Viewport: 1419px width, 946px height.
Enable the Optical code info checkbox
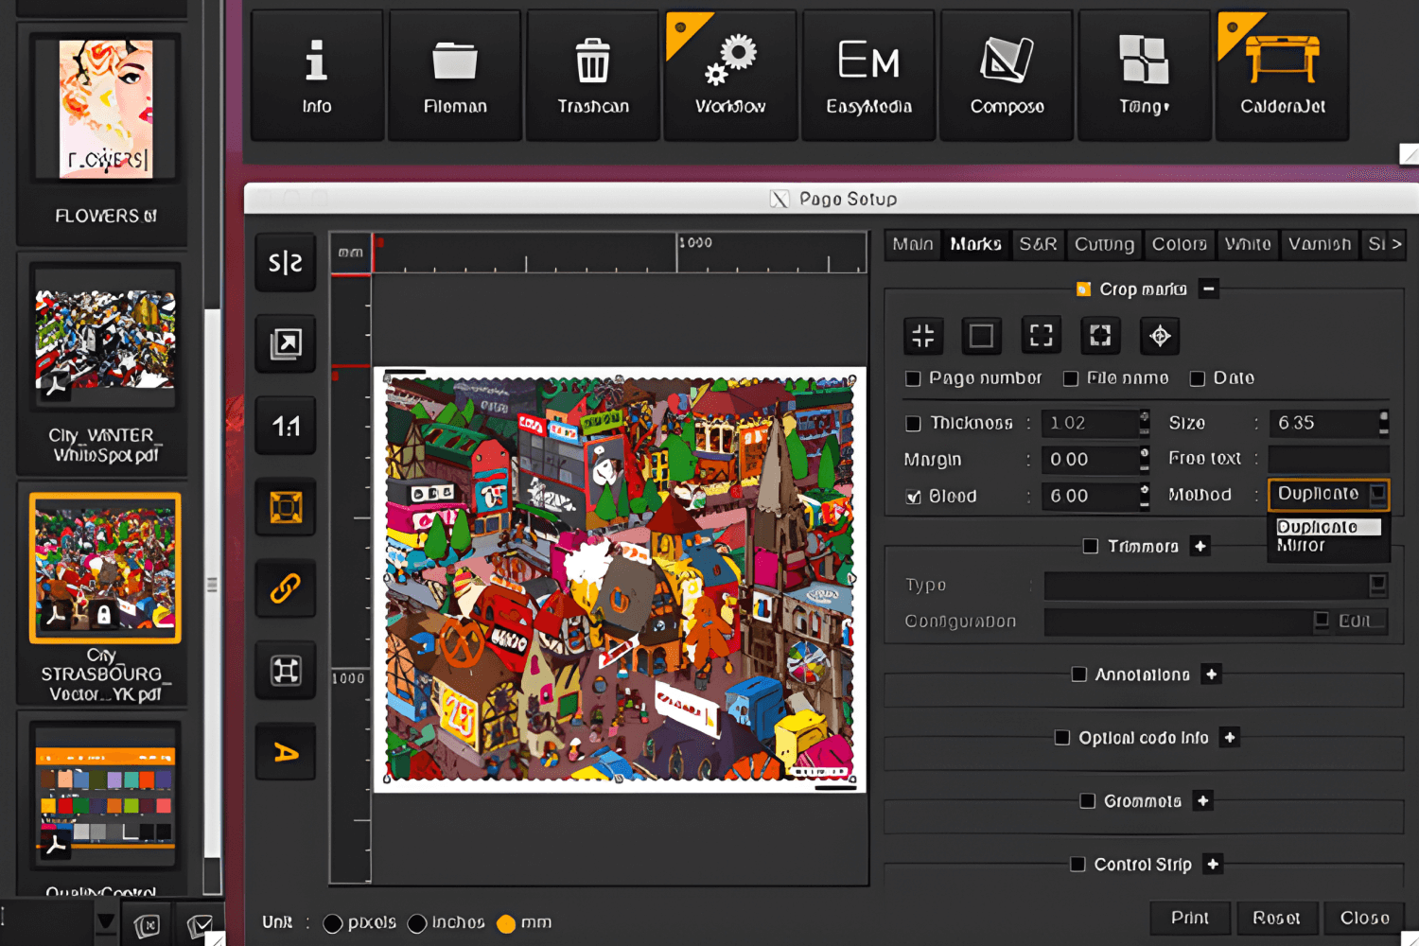(x=1062, y=737)
